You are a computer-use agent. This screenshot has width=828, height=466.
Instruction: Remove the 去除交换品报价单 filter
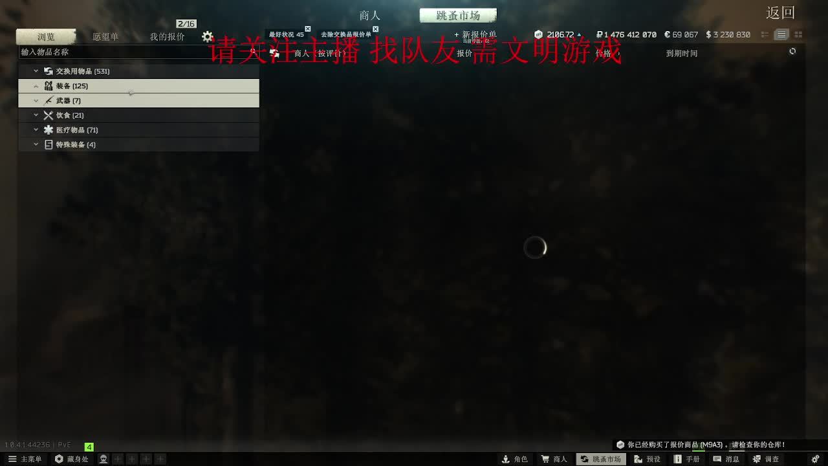(x=375, y=29)
